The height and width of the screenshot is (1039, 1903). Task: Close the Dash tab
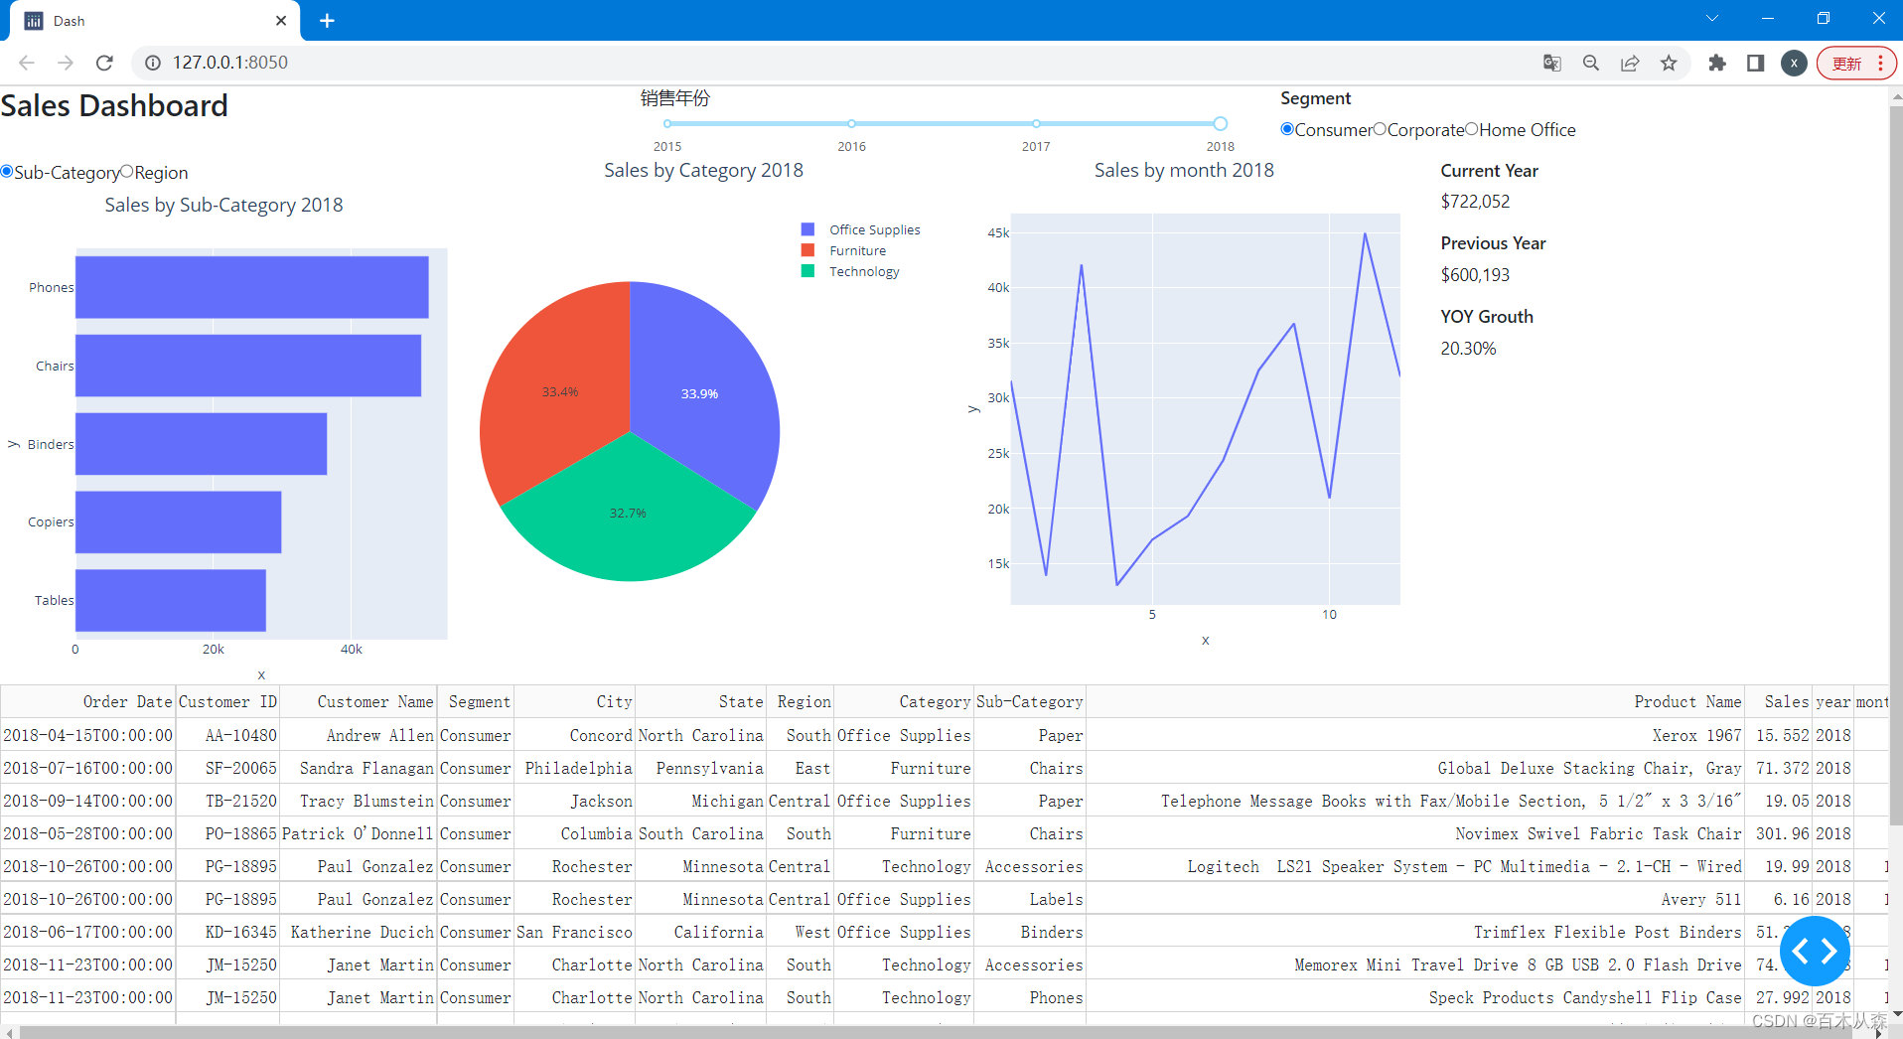pos(281,21)
